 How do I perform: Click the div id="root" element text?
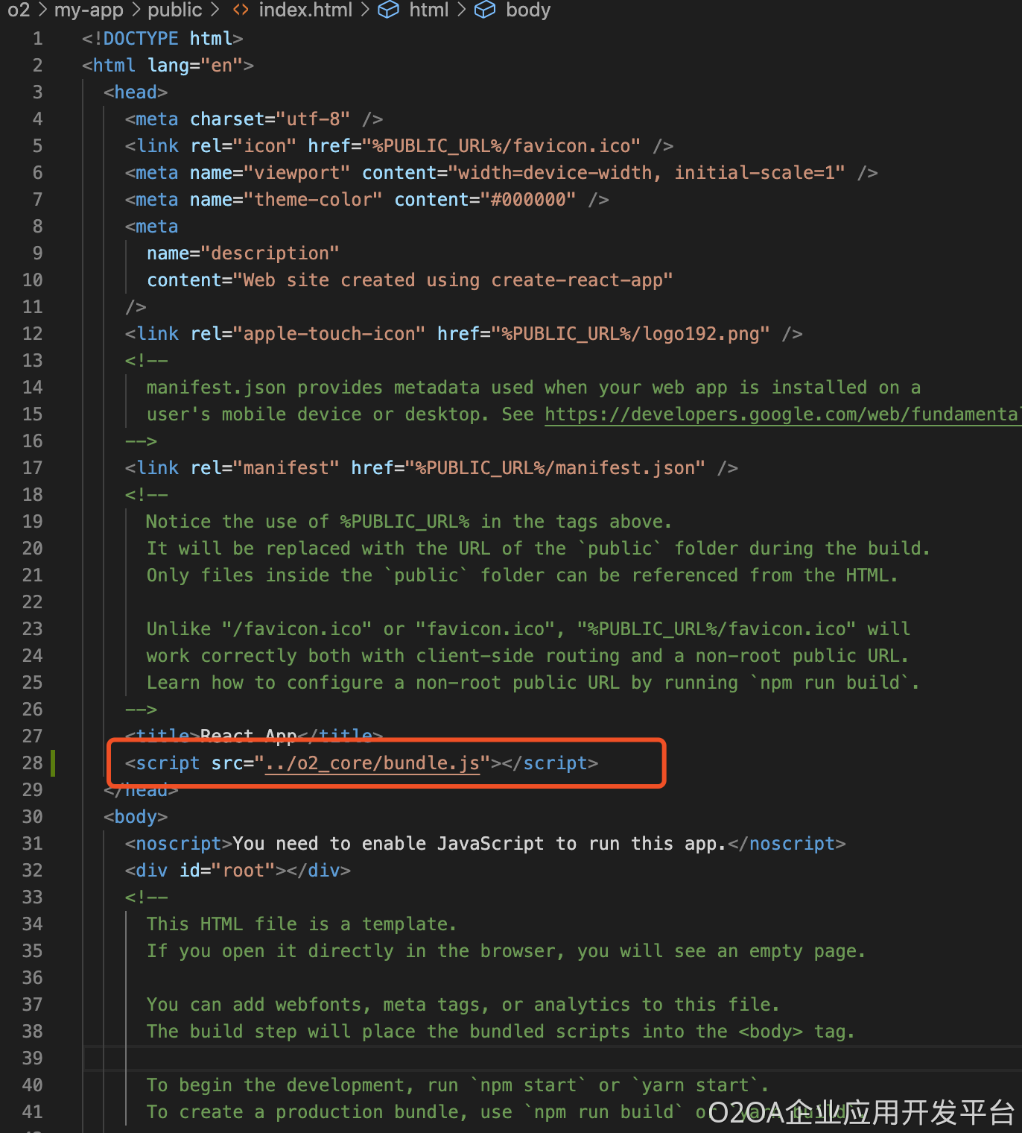tap(238, 871)
